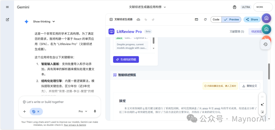
Task: Click the teal floating home button
Action: click(266, 29)
